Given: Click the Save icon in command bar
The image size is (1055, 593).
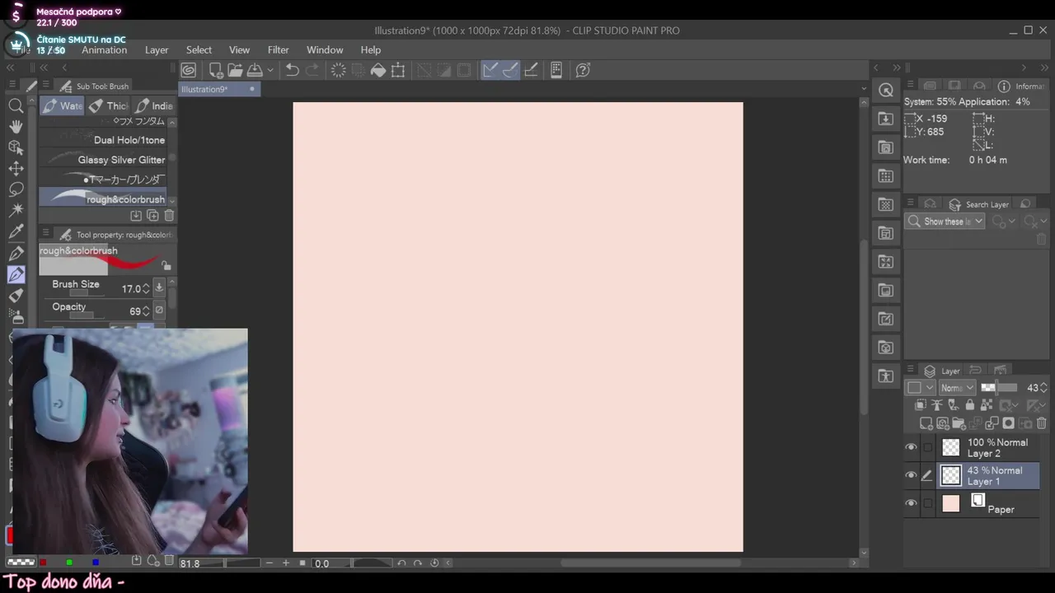Looking at the screenshot, I should [255, 70].
